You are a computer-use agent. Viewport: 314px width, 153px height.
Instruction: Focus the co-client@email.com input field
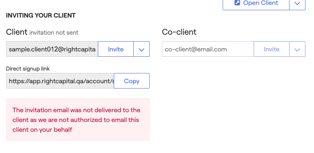point(208,49)
